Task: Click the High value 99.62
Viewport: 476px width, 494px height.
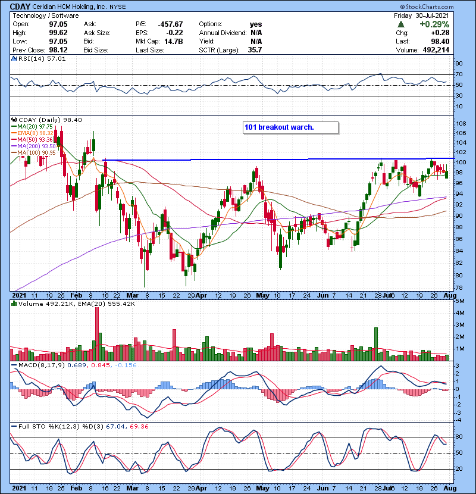Action: tap(58, 33)
